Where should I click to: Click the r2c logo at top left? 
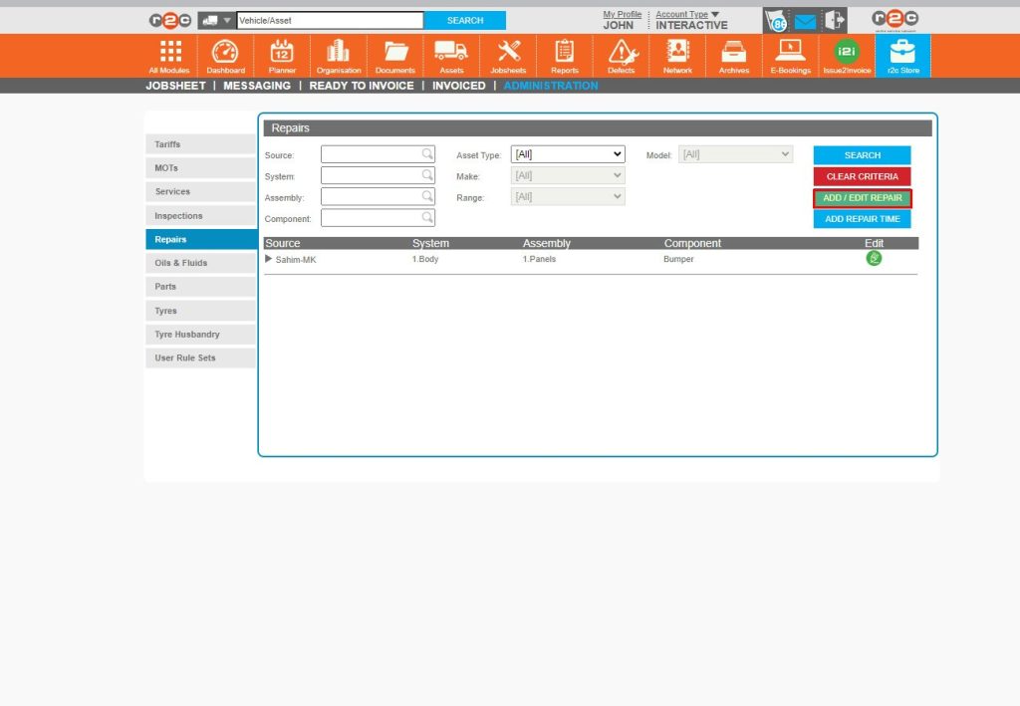point(169,21)
